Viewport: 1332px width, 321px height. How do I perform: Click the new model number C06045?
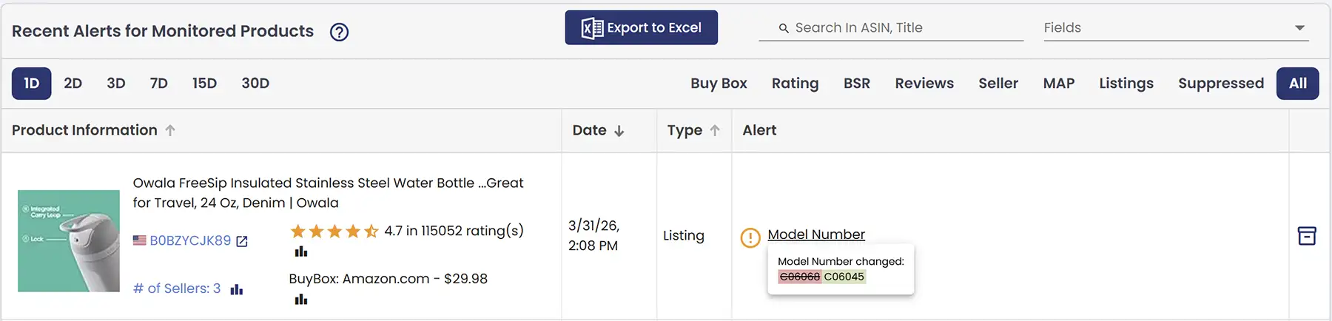[x=844, y=277]
